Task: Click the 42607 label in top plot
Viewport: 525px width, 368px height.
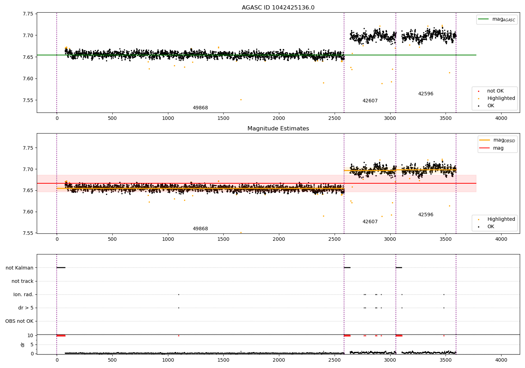Action: [x=370, y=101]
